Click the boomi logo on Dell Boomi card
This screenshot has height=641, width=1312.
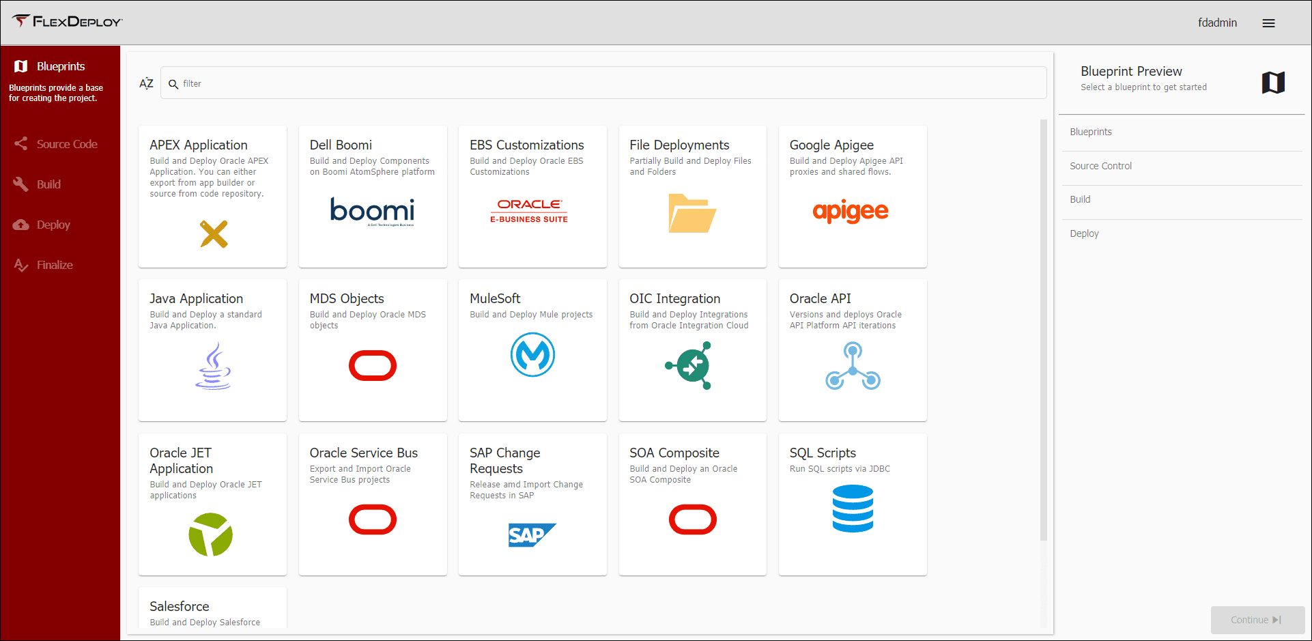(373, 212)
